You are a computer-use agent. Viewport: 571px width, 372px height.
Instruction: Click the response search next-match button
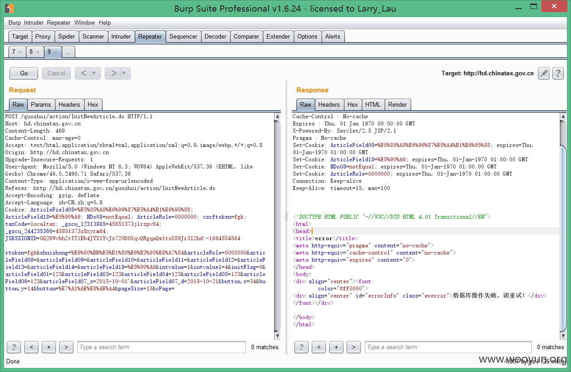click(354, 347)
